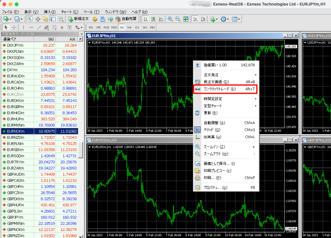Open the new chart dropdown arrow
331x238 pixels.
[x=11, y=19]
